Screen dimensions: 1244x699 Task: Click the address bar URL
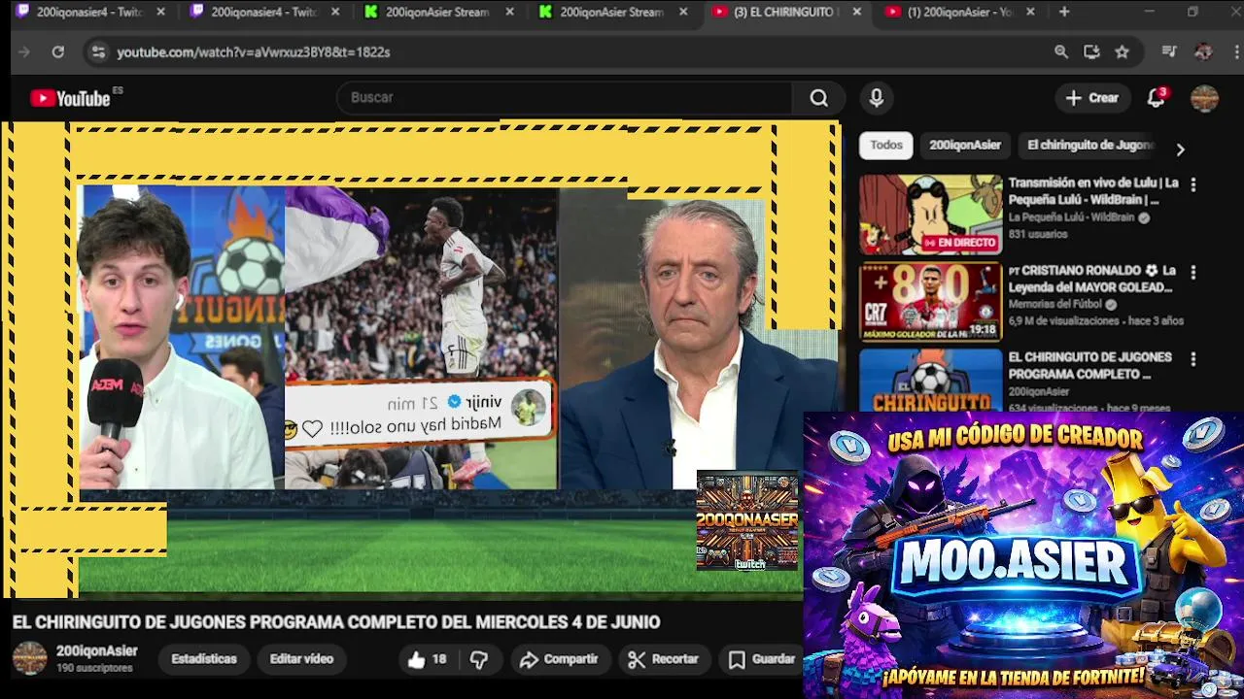point(254,52)
